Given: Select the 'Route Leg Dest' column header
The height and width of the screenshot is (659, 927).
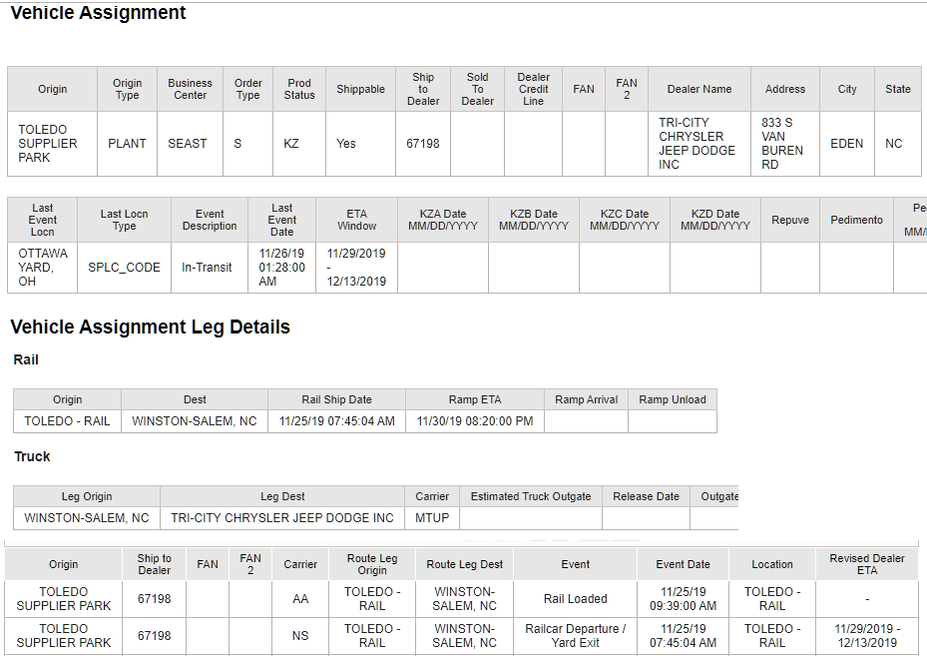Looking at the screenshot, I should [x=465, y=564].
